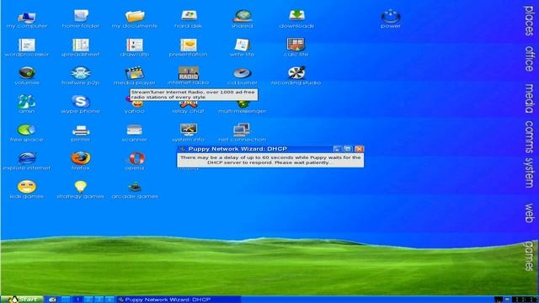
Task: Click the power icon
Action: tap(391, 16)
